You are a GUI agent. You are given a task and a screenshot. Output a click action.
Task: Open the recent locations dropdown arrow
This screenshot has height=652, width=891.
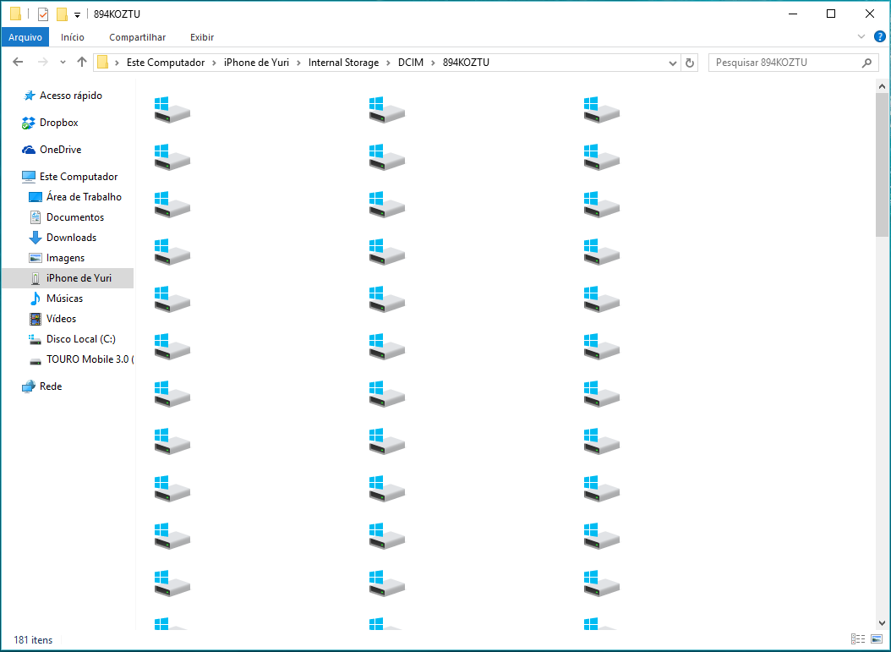[x=63, y=63]
